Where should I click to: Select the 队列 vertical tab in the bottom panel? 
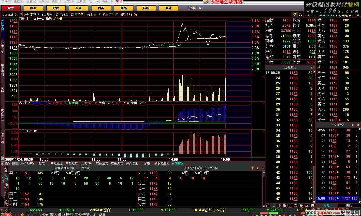pyautogui.click(x=6, y=178)
